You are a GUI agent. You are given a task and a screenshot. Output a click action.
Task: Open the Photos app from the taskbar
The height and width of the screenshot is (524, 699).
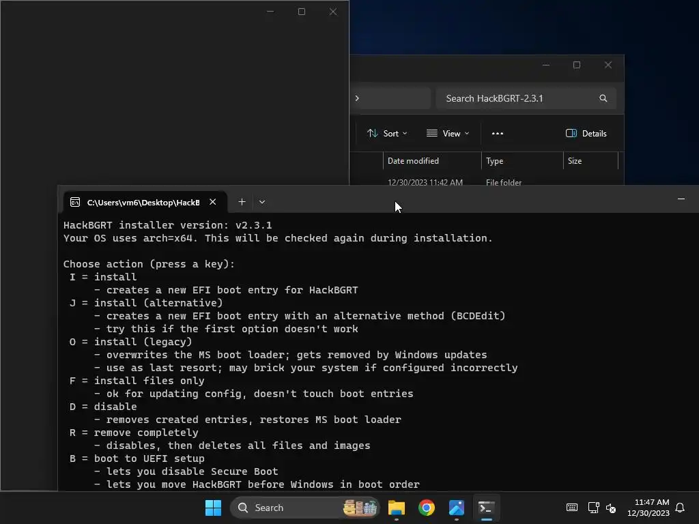[457, 508]
